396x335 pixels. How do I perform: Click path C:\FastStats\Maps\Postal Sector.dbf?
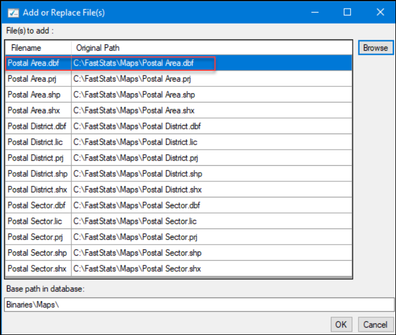click(x=137, y=205)
